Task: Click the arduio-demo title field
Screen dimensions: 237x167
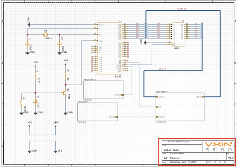Action: pos(171,151)
